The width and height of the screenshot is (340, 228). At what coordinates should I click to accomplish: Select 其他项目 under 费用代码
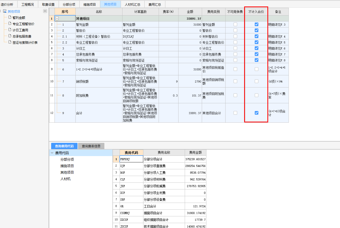[67, 172]
